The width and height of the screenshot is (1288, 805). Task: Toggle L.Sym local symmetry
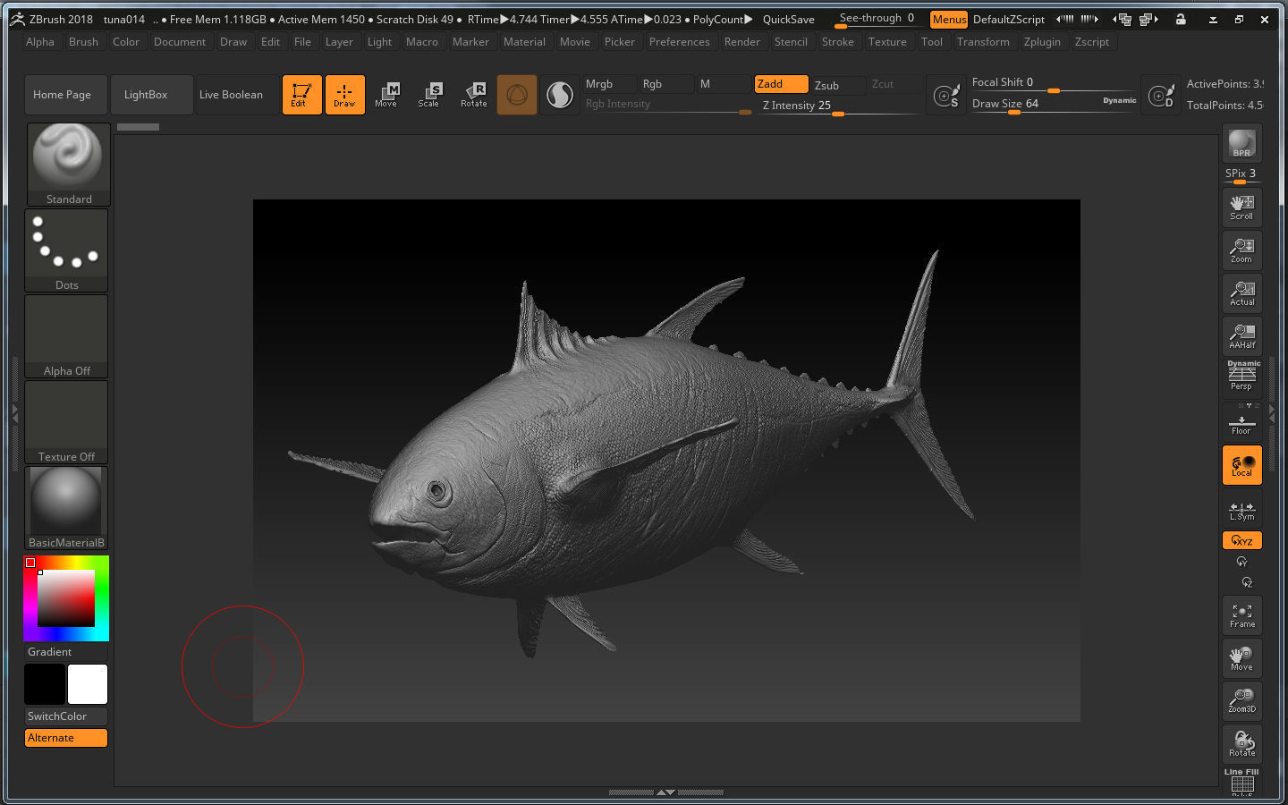(1241, 508)
